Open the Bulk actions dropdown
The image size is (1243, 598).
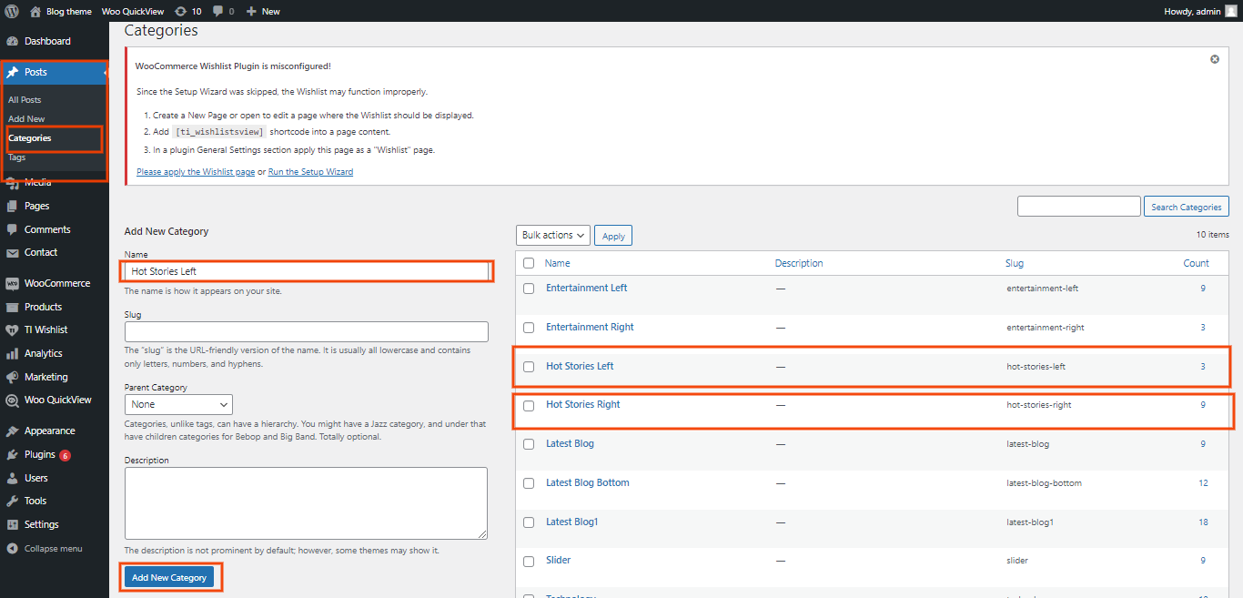[x=552, y=235]
